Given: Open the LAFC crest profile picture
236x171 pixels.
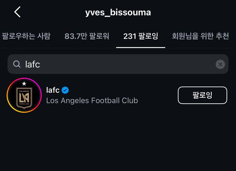Looking at the screenshot, I should 24,96.
